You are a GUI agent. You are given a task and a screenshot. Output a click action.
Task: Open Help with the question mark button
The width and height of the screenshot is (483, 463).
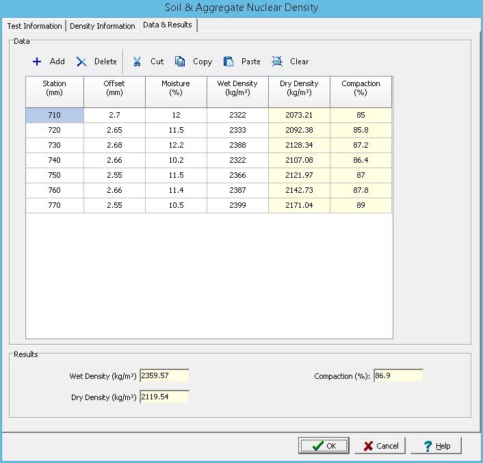click(x=436, y=446)
